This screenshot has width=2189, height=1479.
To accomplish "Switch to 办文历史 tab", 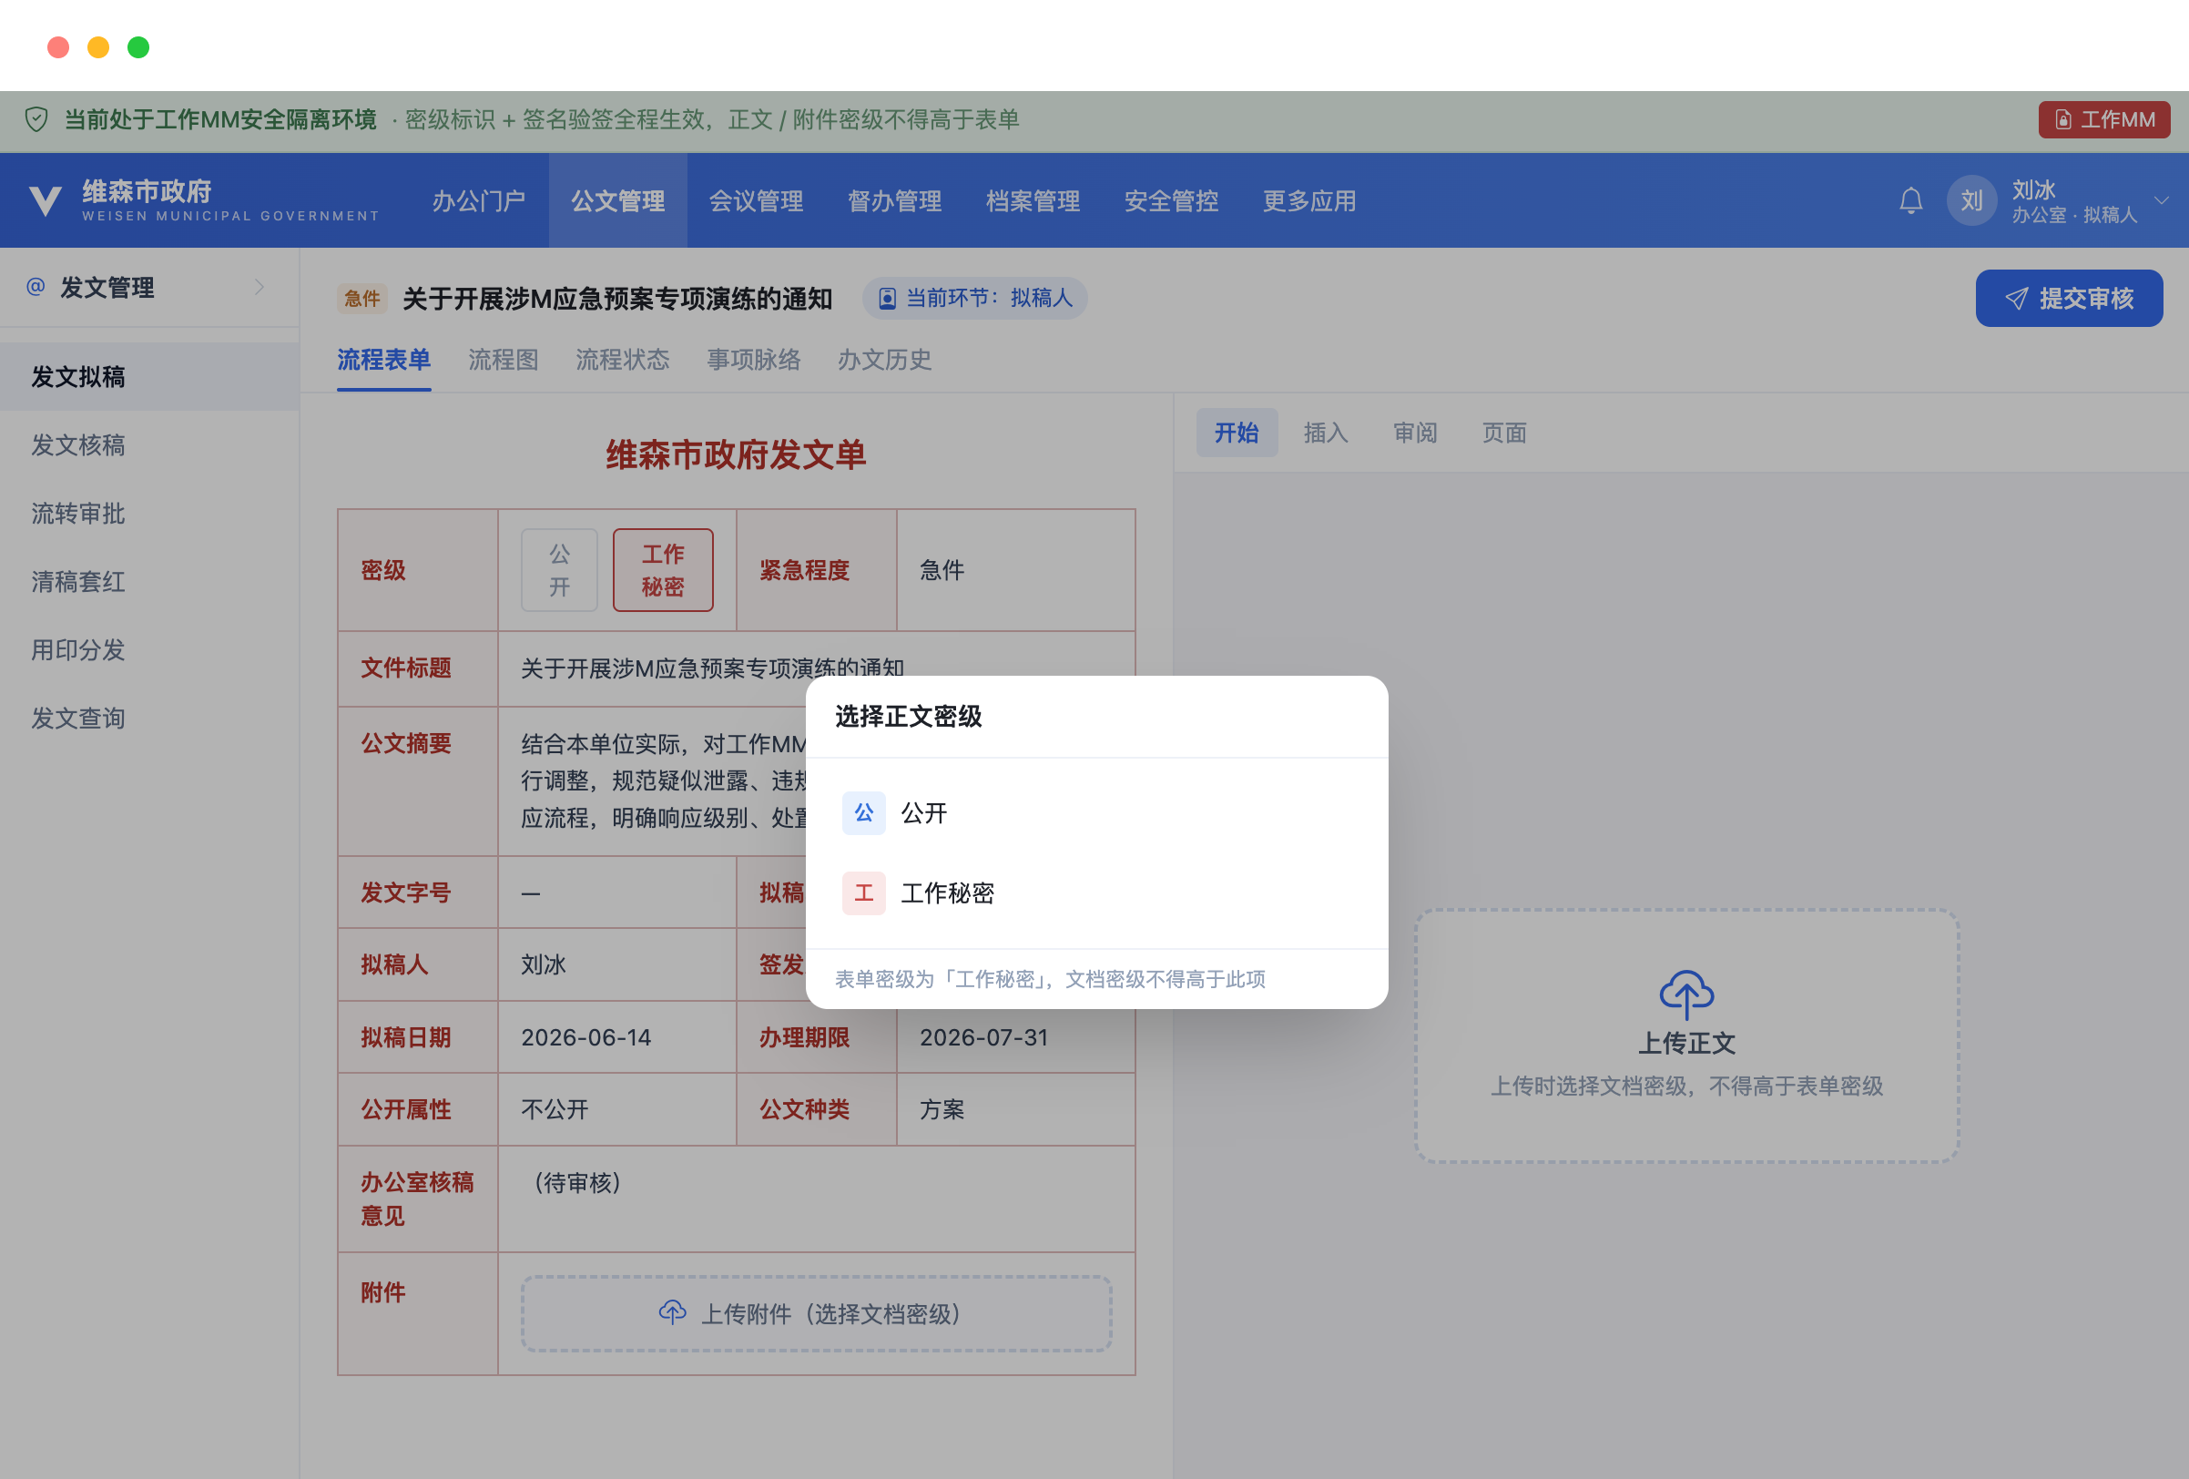I will point(884,360).
